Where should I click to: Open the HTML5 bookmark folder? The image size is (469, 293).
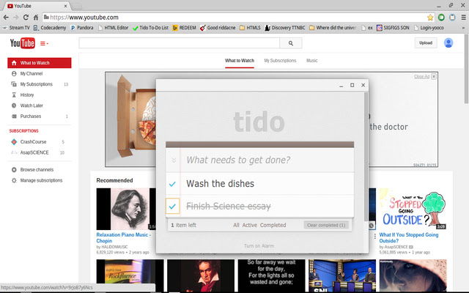250,28
